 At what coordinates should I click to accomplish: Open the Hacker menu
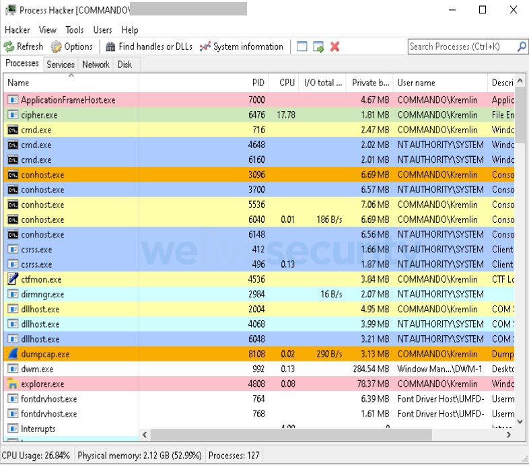(17, 30)
